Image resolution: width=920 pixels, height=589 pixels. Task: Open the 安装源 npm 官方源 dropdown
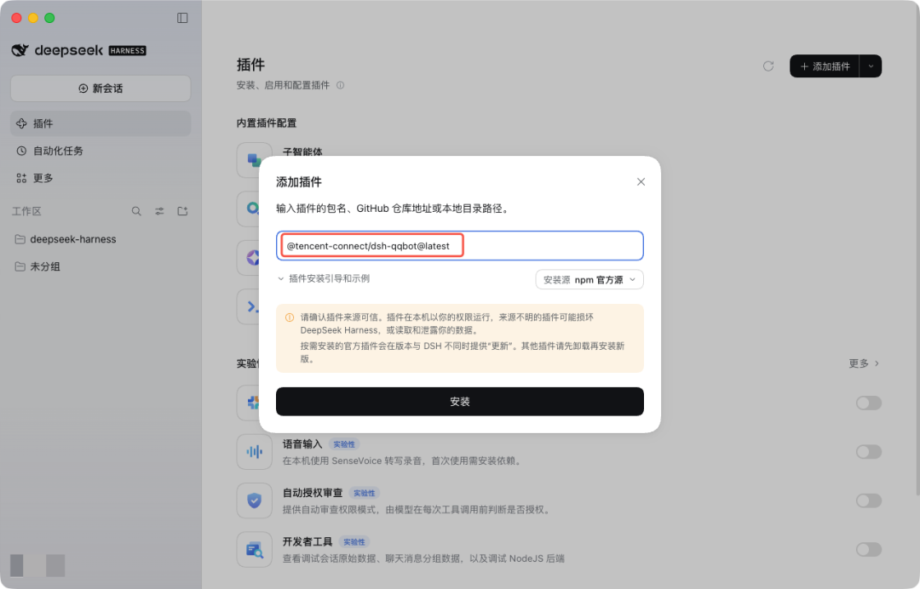589,279
